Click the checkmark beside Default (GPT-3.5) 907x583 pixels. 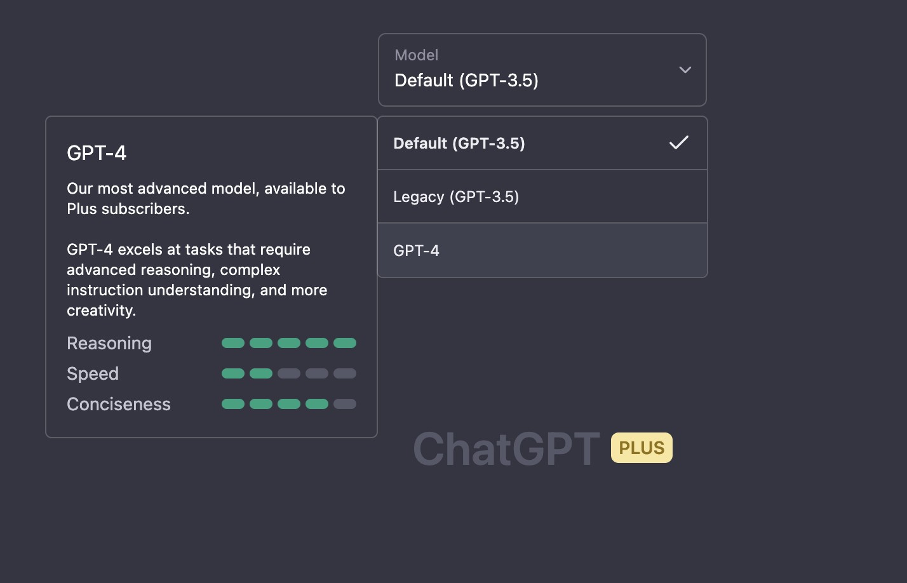point(678,143)
